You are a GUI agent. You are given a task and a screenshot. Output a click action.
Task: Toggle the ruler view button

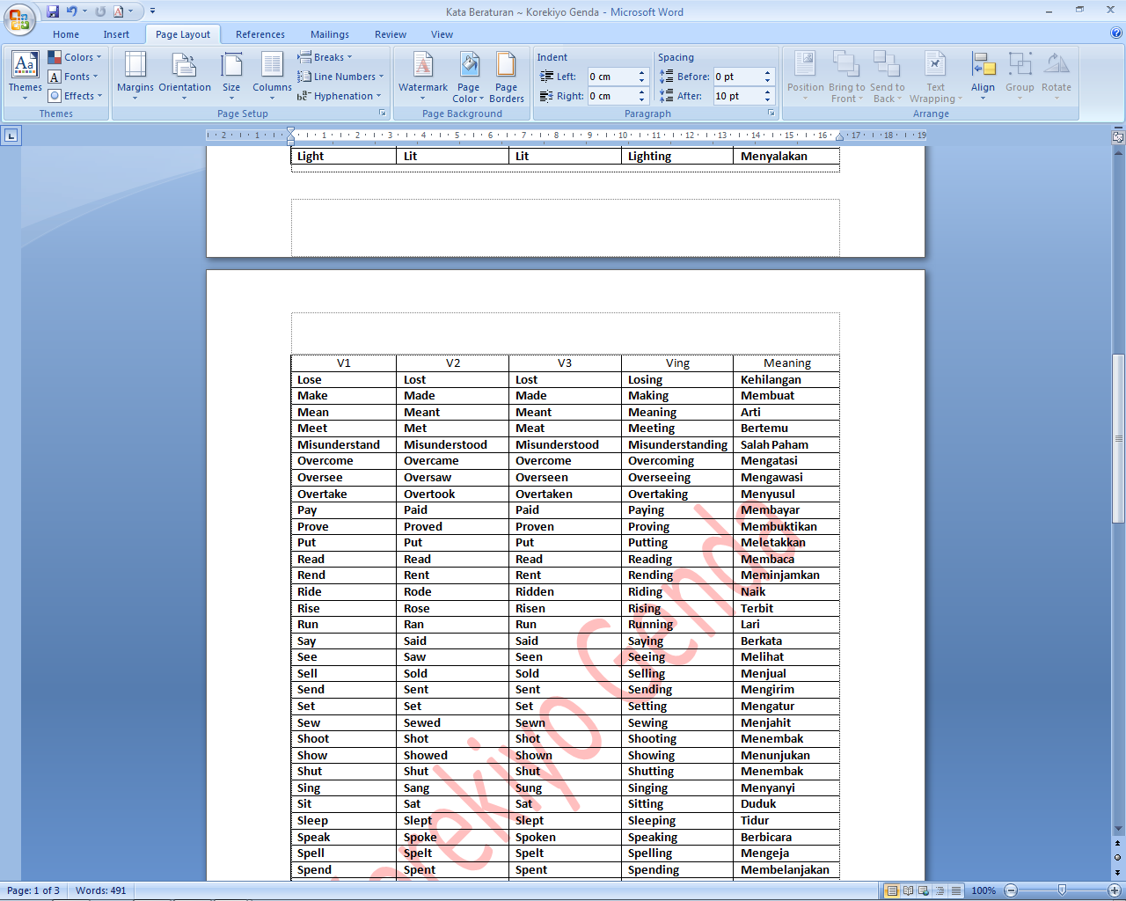(x=1118, y=136)
